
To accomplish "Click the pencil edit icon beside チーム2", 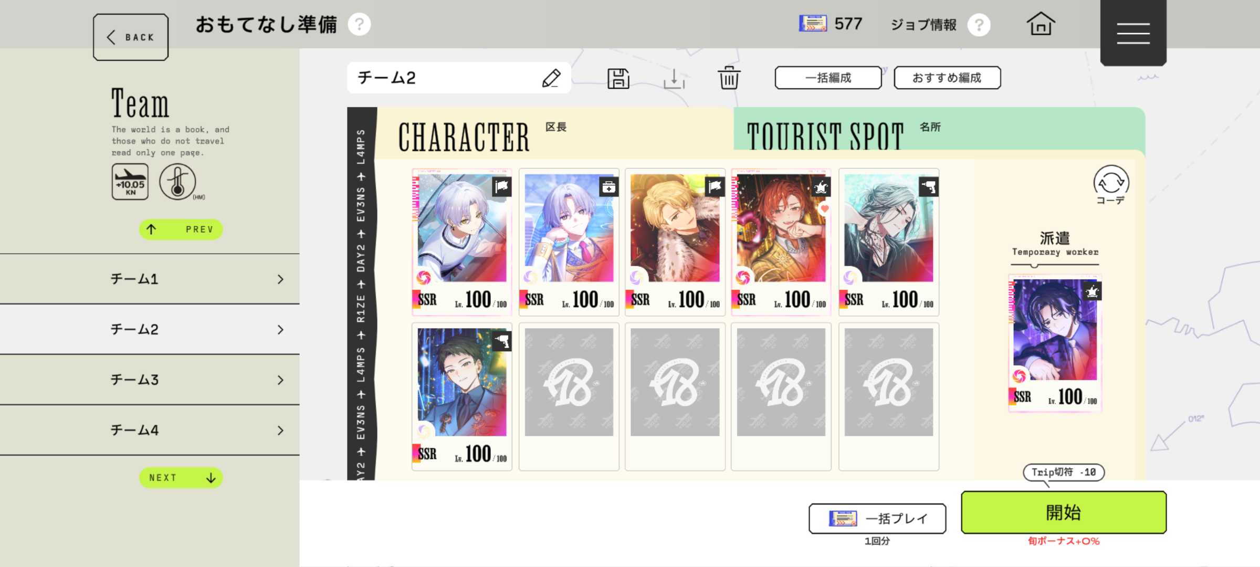I will click(551, 78).
